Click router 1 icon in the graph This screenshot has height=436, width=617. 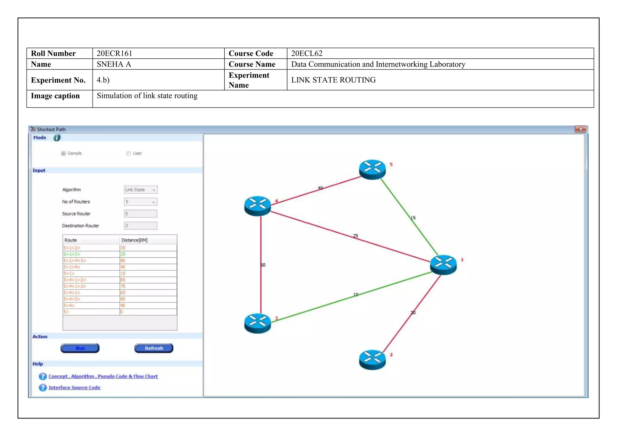click(x=443, y=264)
